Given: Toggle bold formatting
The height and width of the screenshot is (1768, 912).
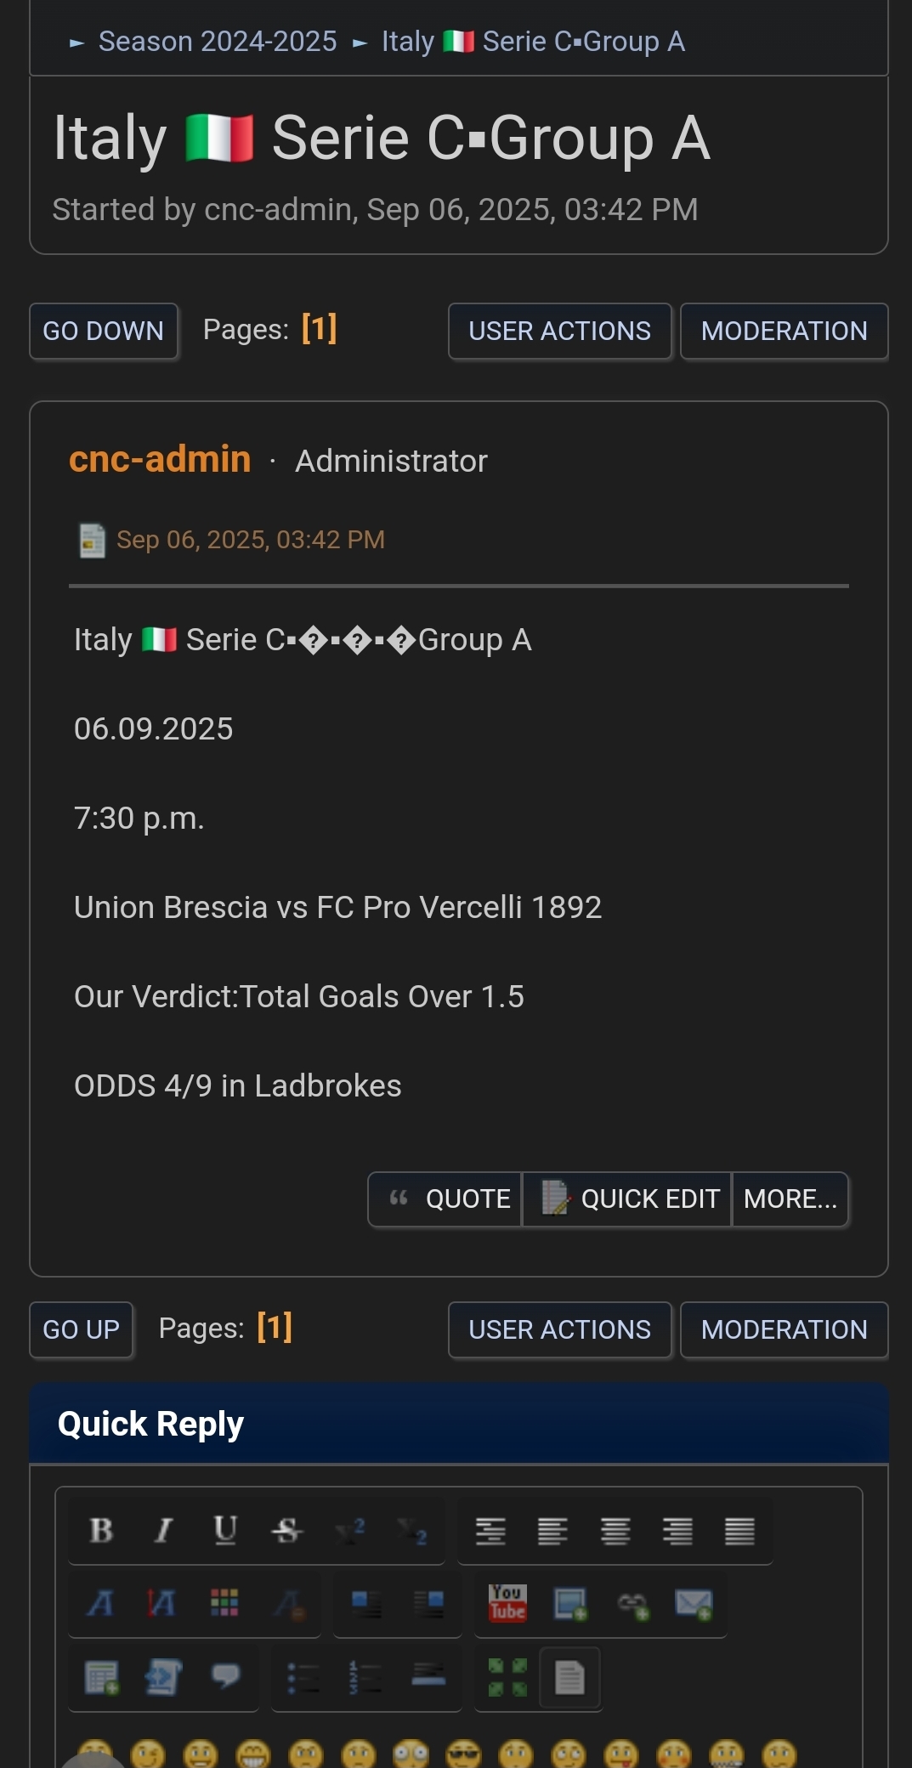Looking at the screenshot, I should (101, 1530).
